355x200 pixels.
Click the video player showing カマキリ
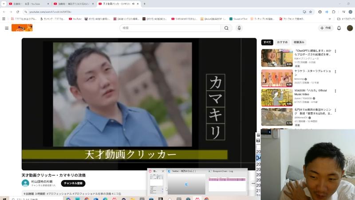(139, 104)
